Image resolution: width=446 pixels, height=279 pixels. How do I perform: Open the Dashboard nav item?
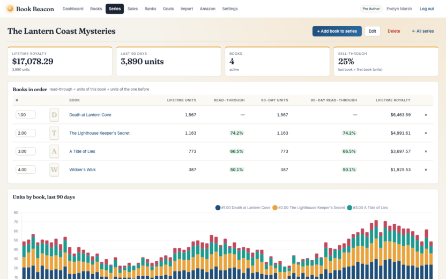(73, 9)
